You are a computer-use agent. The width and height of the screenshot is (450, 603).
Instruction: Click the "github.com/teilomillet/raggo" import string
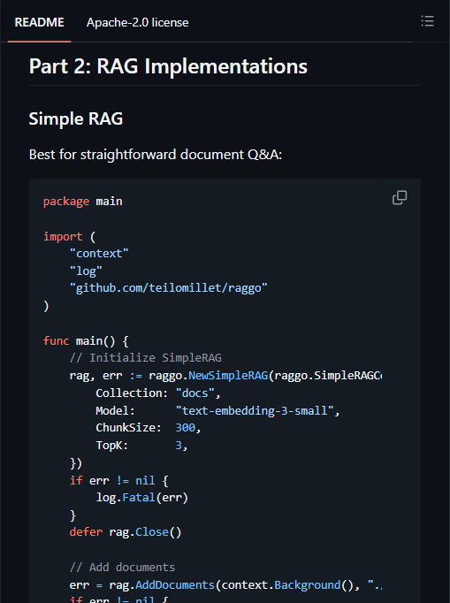point(169,288)
